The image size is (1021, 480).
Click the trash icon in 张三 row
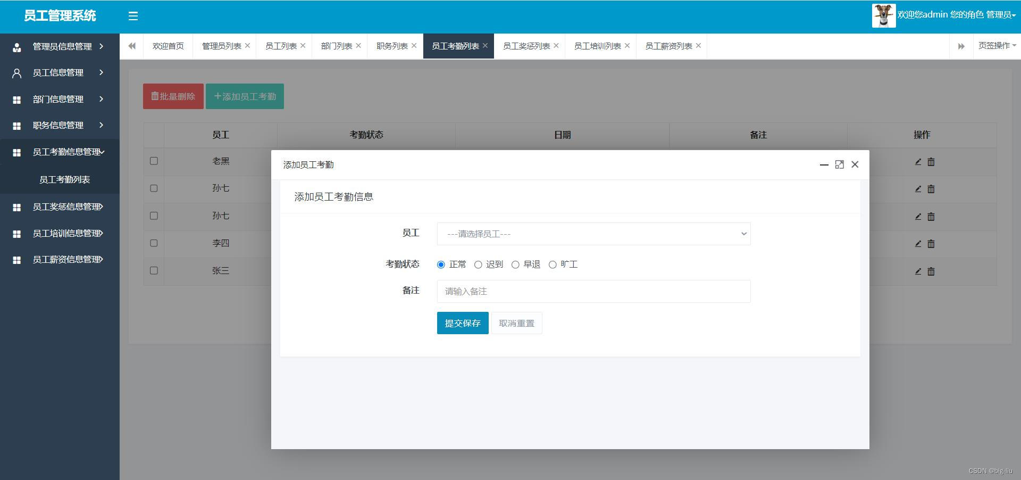(x=931, y=271)
